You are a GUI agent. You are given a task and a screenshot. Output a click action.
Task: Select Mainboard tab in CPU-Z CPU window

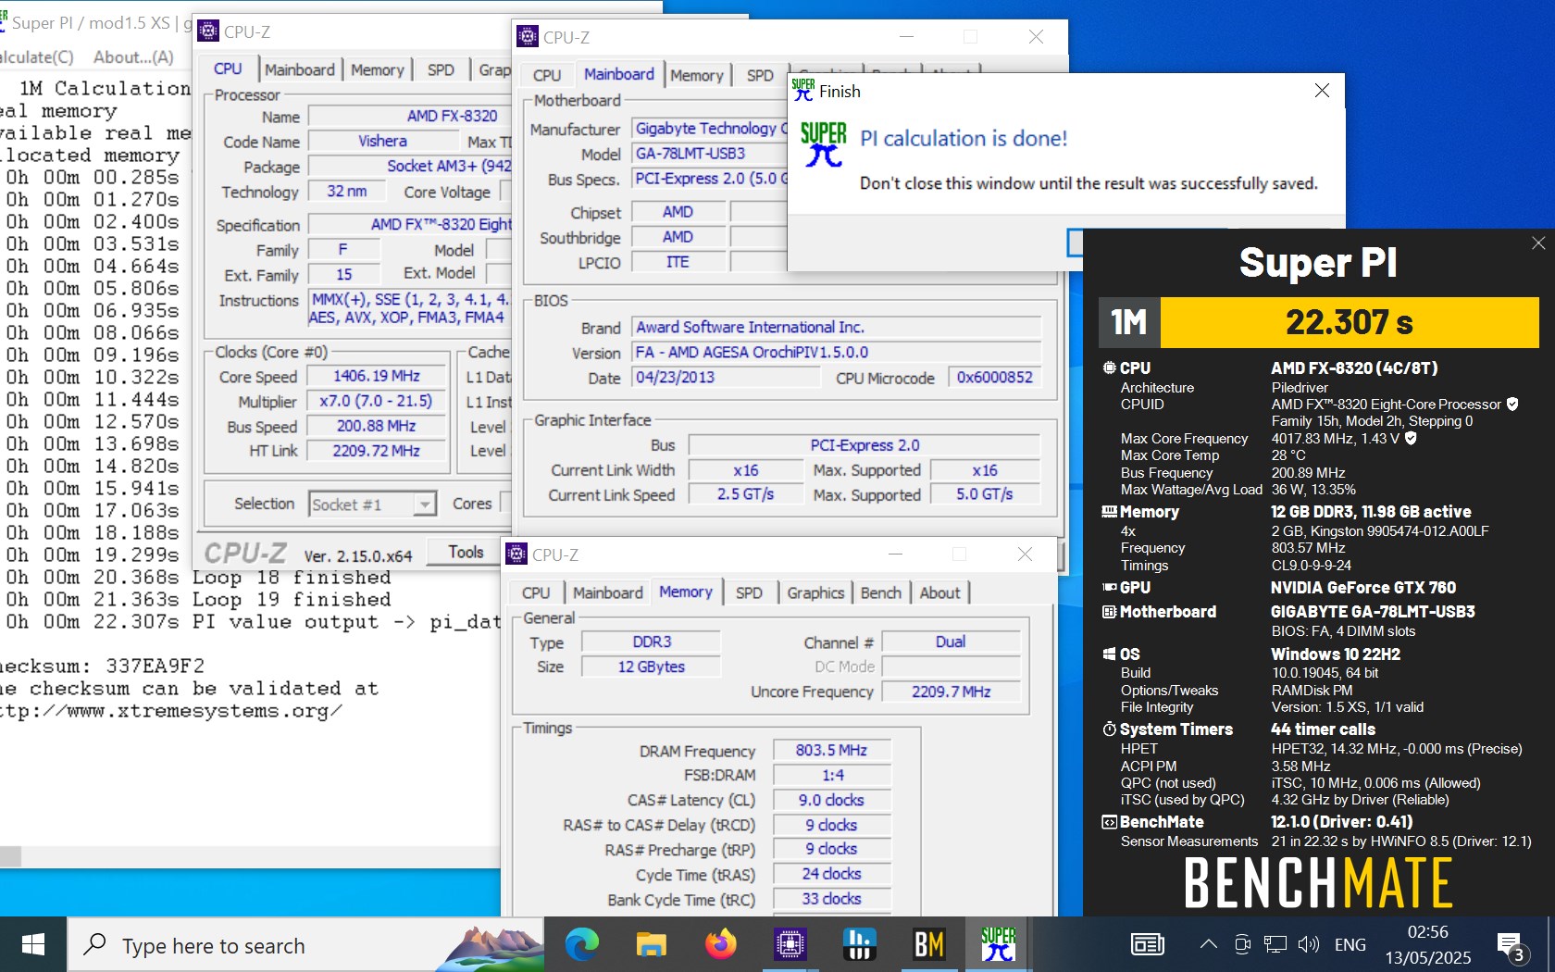[299, 69]
